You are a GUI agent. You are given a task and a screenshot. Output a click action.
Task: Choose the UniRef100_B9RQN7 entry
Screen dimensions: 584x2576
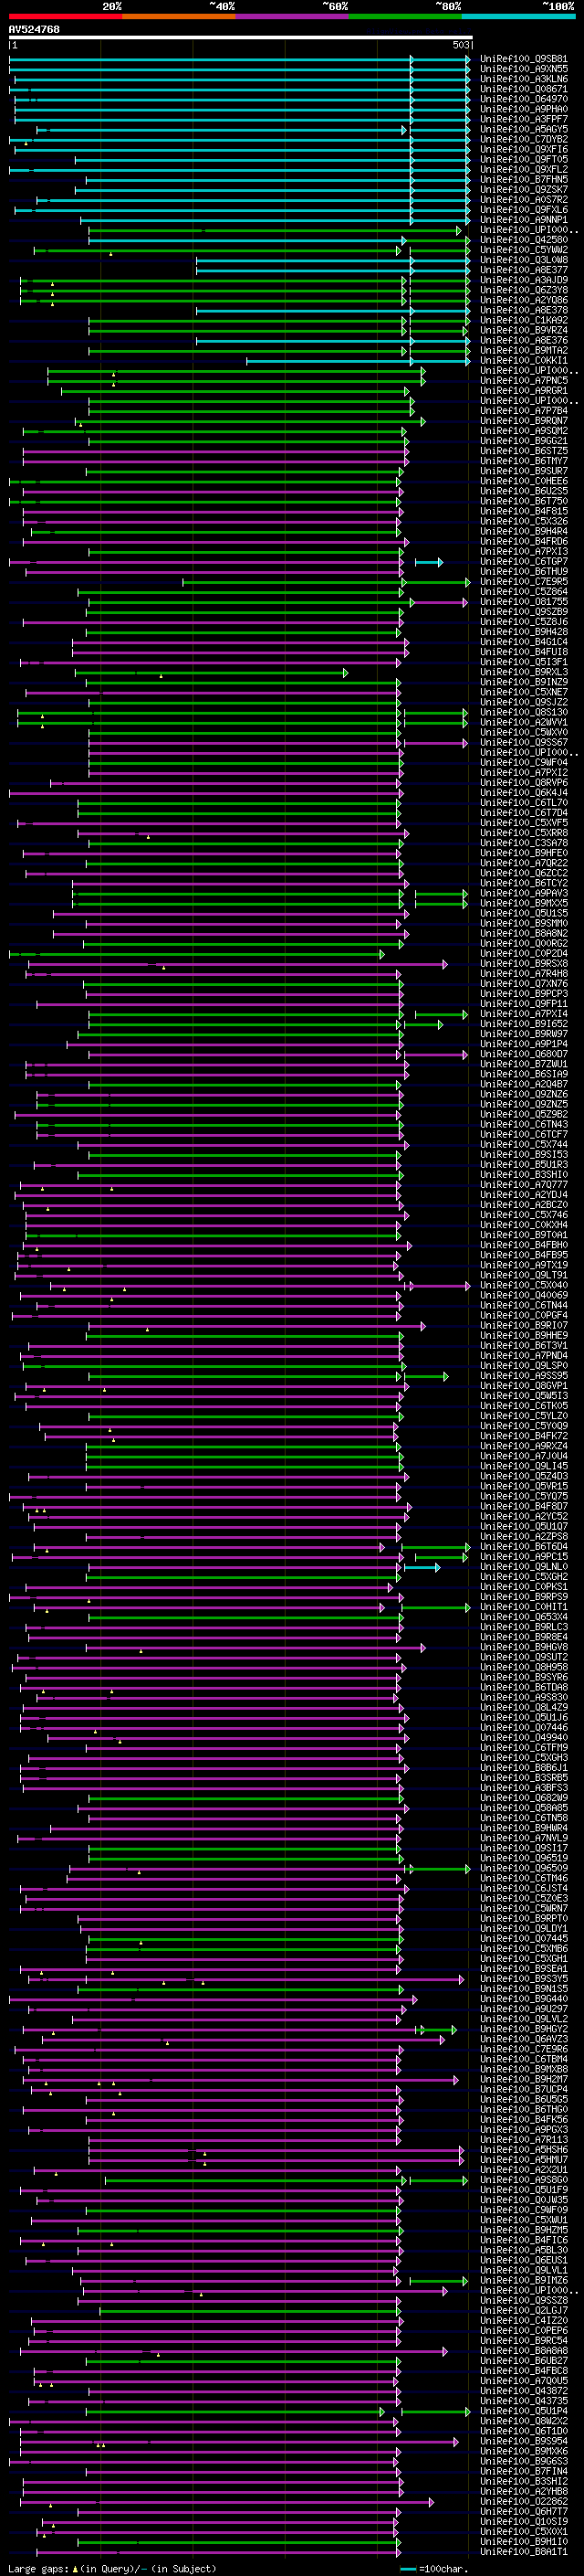524,421
